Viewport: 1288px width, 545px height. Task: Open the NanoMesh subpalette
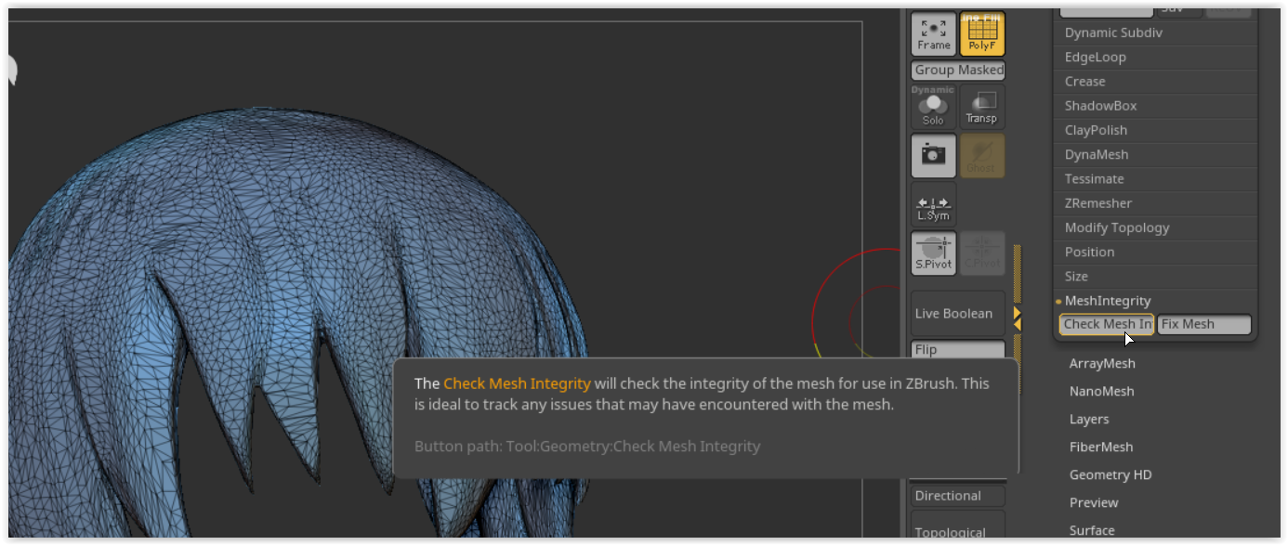click(x=1101, y=391)
